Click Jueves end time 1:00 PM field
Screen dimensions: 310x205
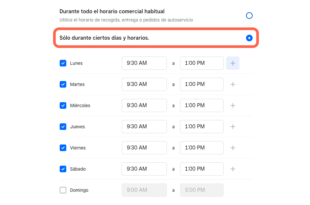(x=201, y=127)
